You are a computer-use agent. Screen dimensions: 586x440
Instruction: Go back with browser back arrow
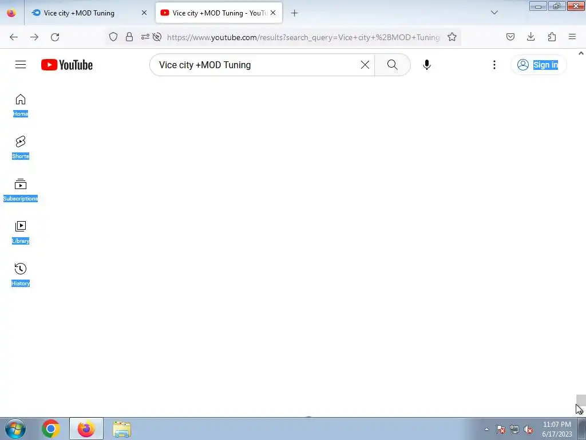click(x=14, y=37)
